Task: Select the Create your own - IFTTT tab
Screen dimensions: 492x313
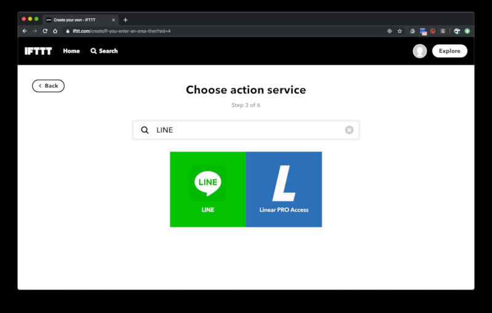Action: (81, 20)
